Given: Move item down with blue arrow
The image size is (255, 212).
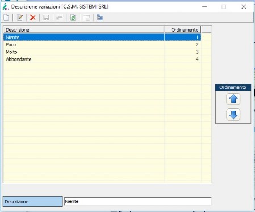Looking at the screenshot, I should [x=233, y=115].
